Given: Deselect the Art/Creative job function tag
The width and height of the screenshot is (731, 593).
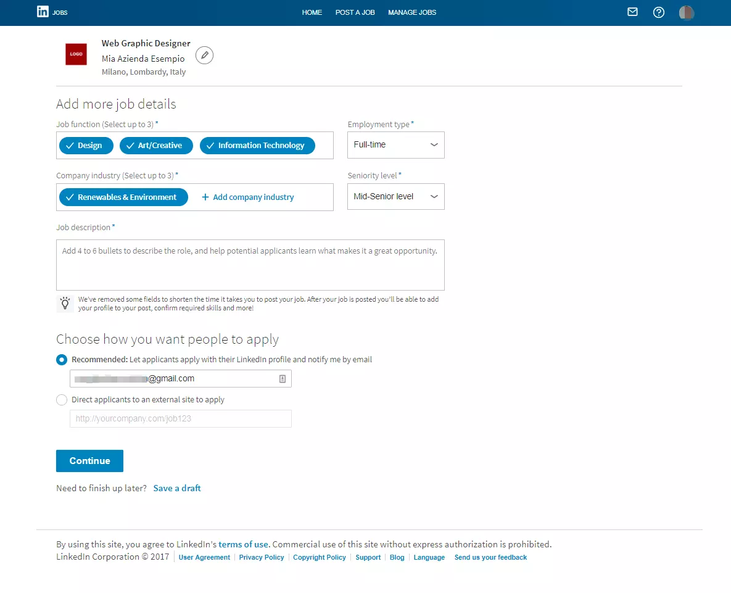Looking at the screenshot, I should [x=156, y=146].
